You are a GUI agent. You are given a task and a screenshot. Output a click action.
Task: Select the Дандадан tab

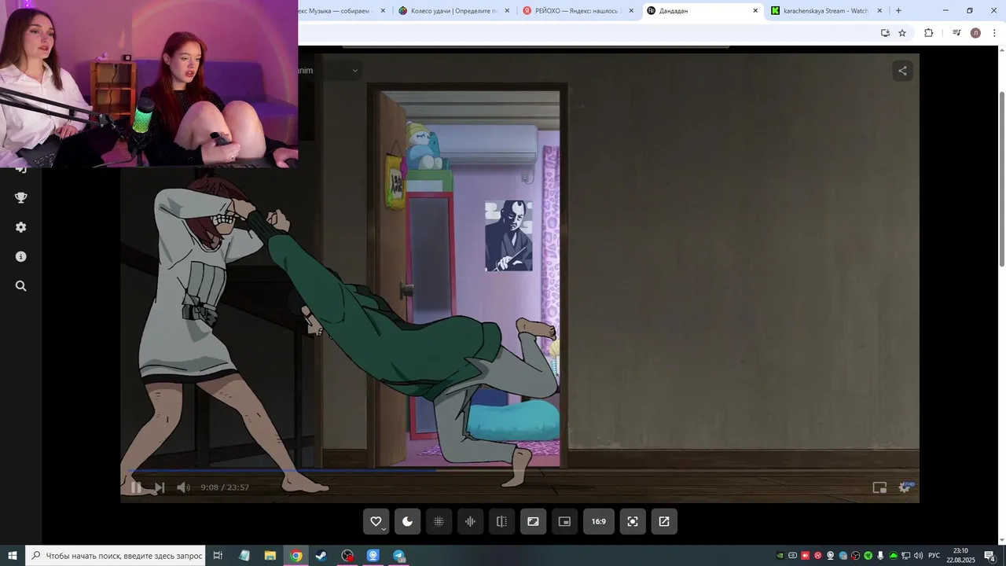(703, 11)
